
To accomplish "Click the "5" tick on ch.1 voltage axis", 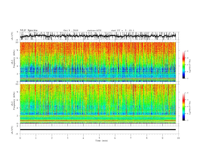I will (18, 32).
